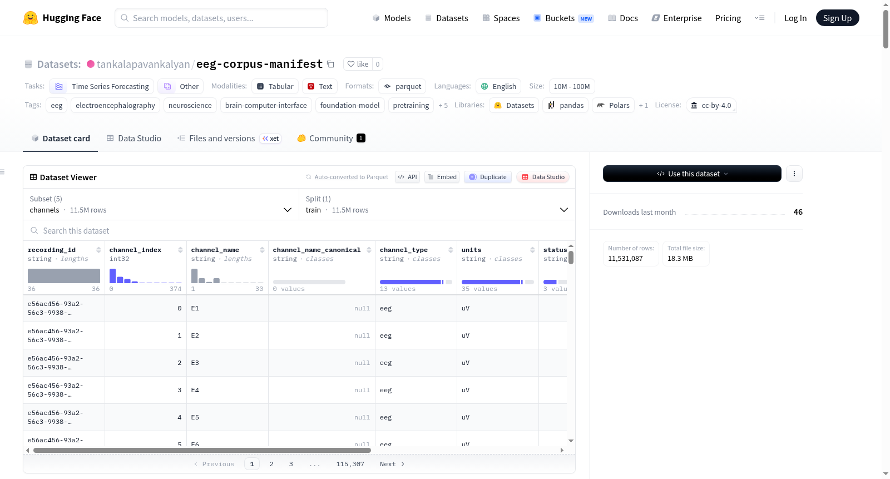Go to page 2 of the table
This screenshot has width=890, height=479.
coord(271,464)
